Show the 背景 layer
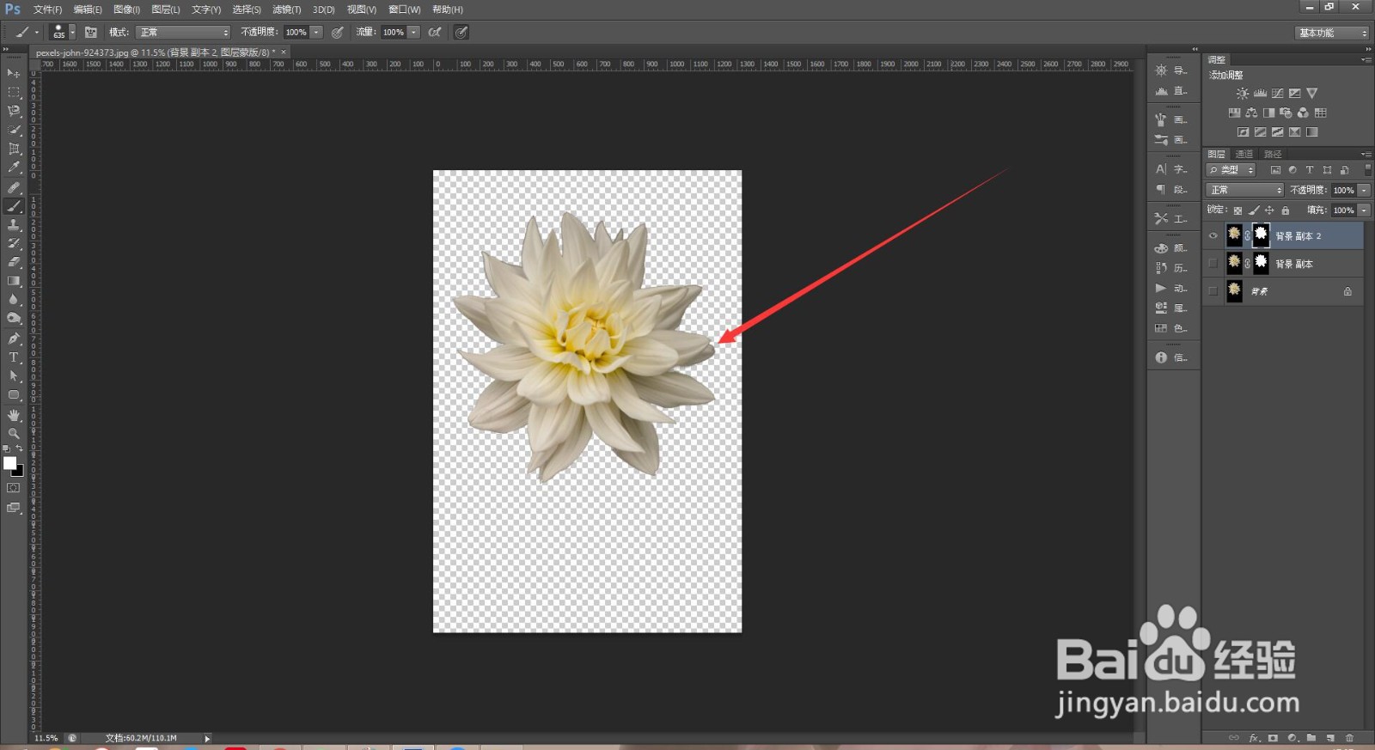1375x750 pixels. coord(1213,291)
